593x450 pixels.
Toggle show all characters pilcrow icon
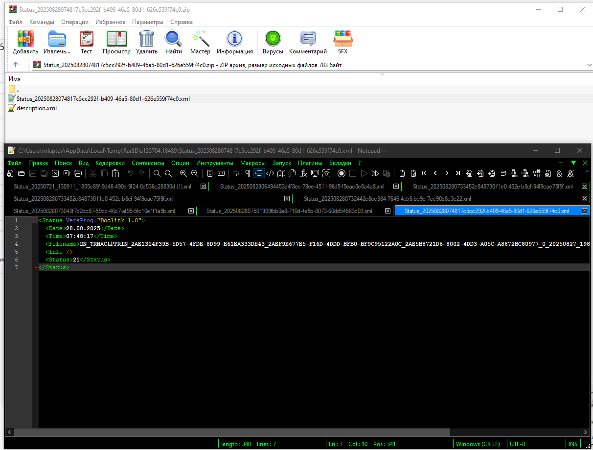(x=248, y=173)
